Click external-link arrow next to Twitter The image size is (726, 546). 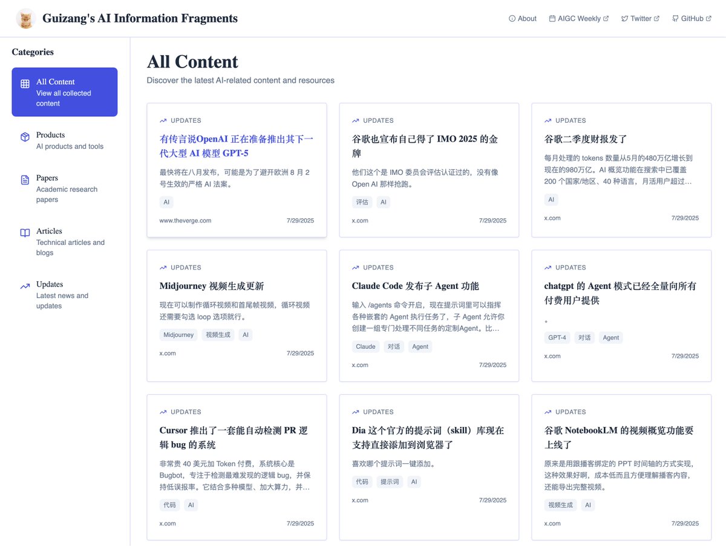click(x=656, y=19)
